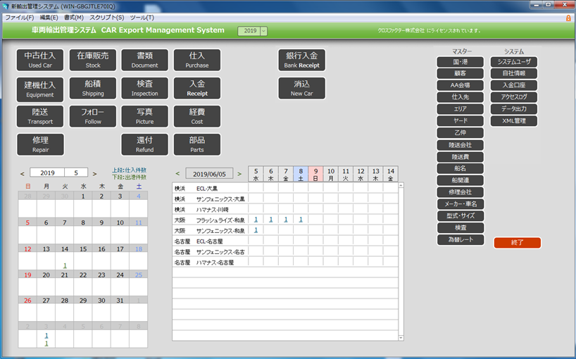Open the ファイル(F) menu
Viewport: 576px width, 359px height.
tap(20, 18)
